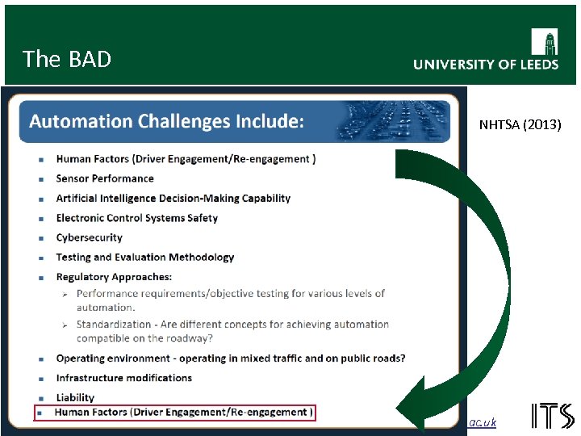Screen dimensions: 581x436
Task: Click the 'Infrastructure modifications' bullet
Action: click(123, 378)
